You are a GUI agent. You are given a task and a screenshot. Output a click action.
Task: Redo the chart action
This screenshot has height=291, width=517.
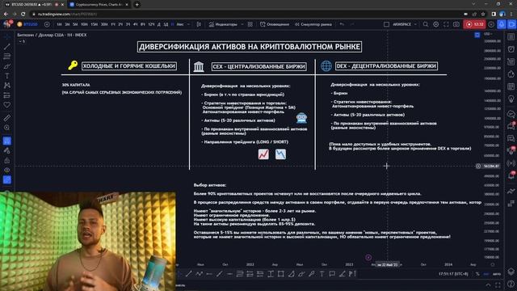352,24
